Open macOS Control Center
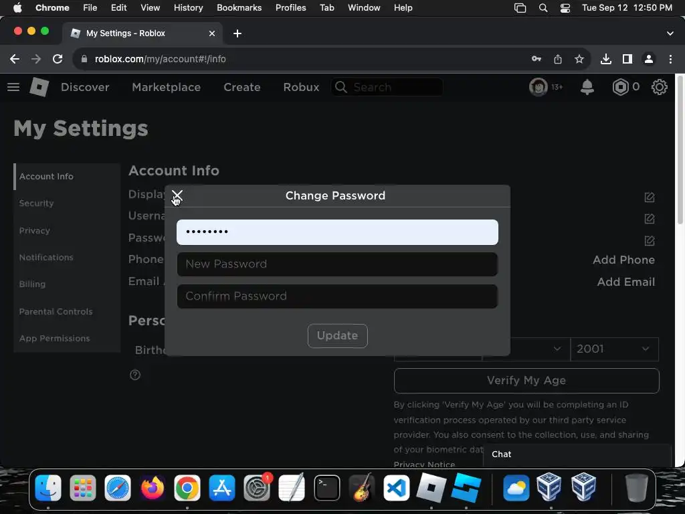 (x=565, y=8)
